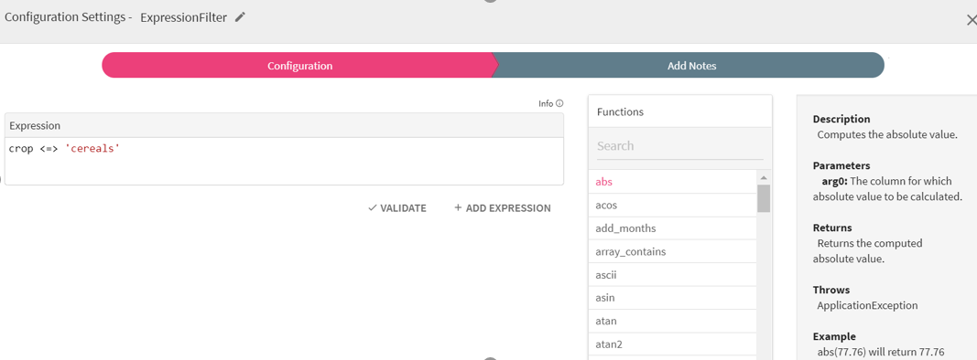
Task: Select the ascii function
Action: pyautogui.click(x=673, y=275)
